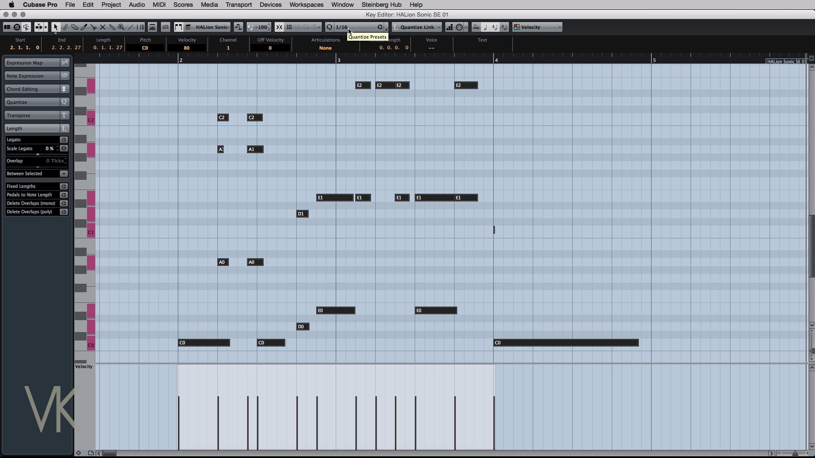This screenshot has height=458, width=815.
Task: Select the Mute X tool
Action: coord(103,27)
